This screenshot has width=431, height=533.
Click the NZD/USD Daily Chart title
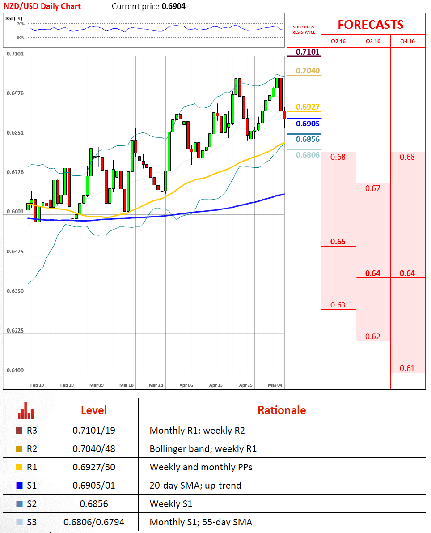42,6
